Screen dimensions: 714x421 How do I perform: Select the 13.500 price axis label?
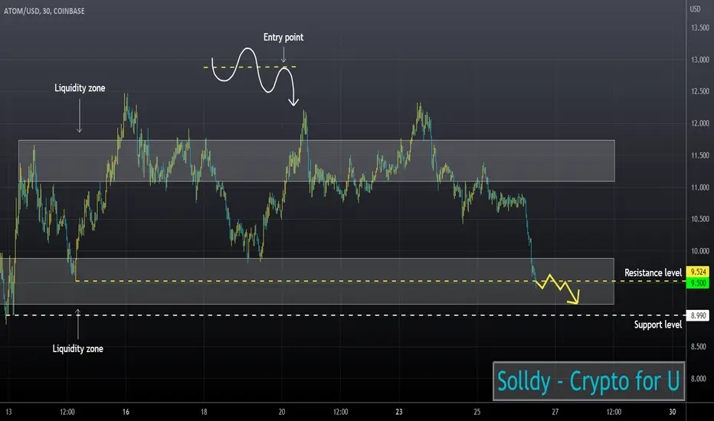pos(700,28)
